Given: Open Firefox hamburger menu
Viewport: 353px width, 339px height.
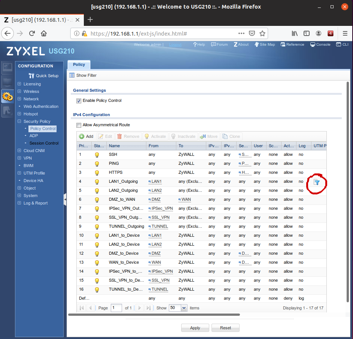Looking at the screenshot, I should [x=345, y=34].
